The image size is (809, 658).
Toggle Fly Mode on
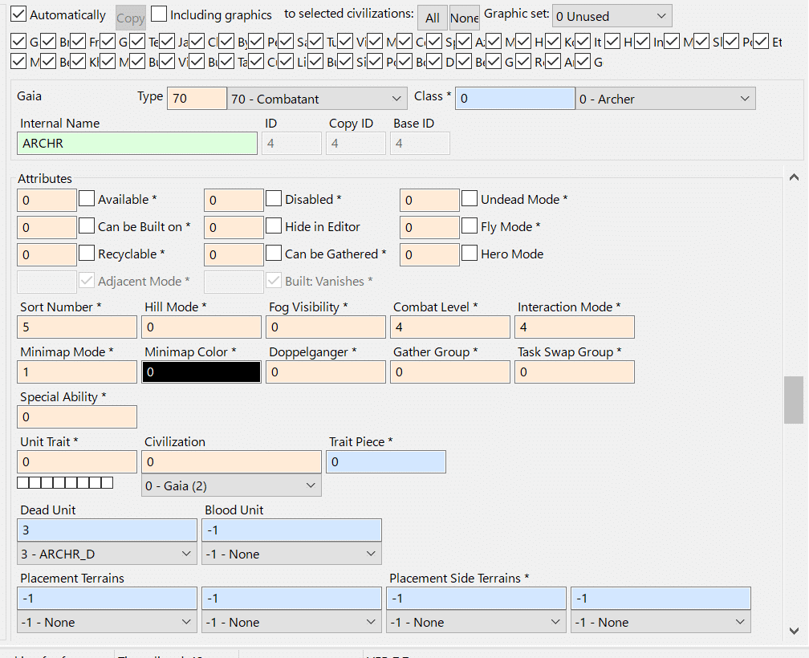[470, 226]
